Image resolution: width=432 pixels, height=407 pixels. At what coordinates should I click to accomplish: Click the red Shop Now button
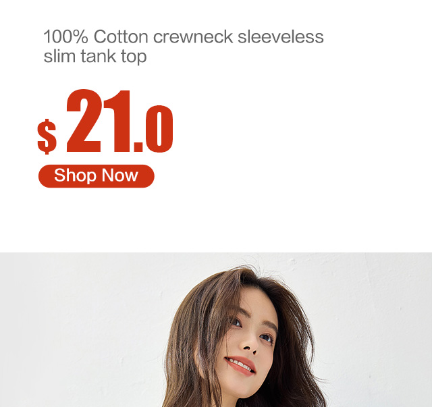[96, 176]
